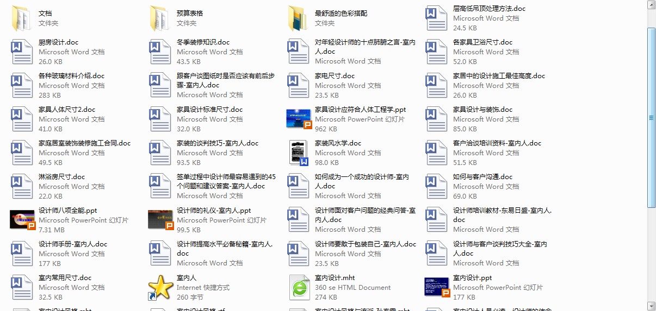This screenshot has height=311, width=656.
Task: Click file name 签单过程中设计师最容易遇到的45个问题和建议答案-室内人.doc
Action: coord(226,181)
